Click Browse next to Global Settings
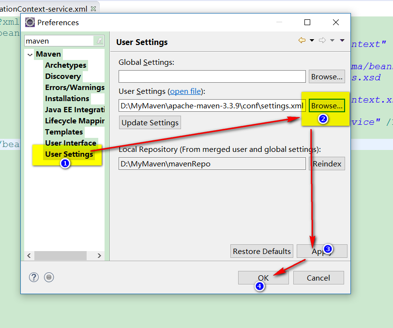 tap(327, 76)
